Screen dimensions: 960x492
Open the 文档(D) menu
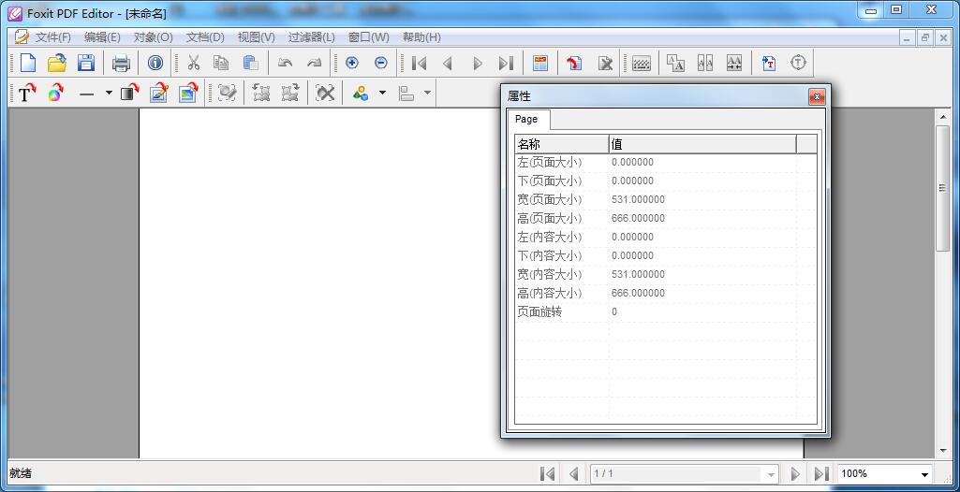pyautogui.click(x=205, y=37)
